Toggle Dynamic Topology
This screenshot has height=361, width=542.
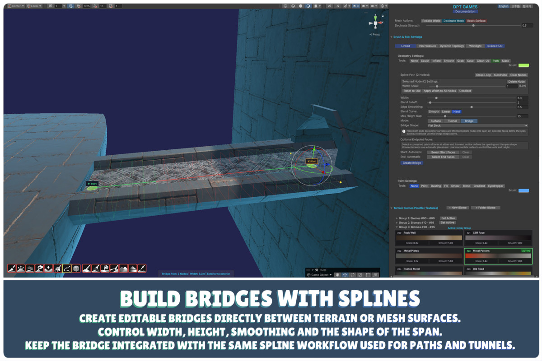point(452,46)
